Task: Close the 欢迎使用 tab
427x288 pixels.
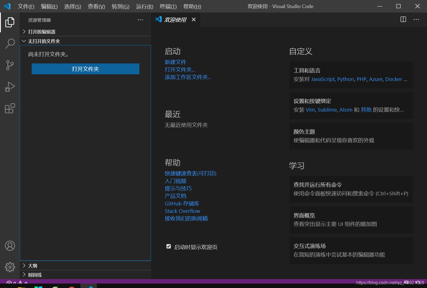Action: [194, 19]
